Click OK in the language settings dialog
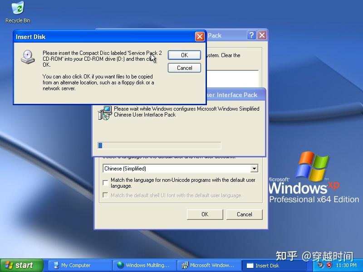 click(x=205, y=214)
